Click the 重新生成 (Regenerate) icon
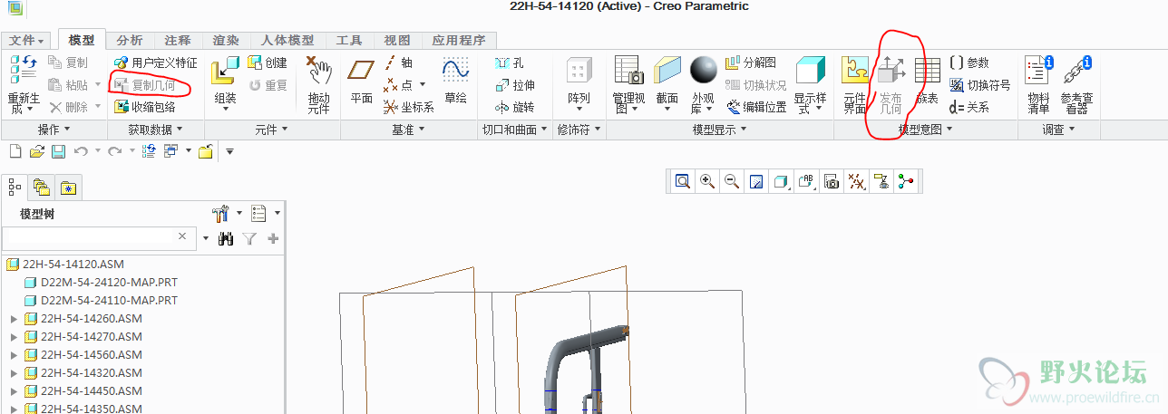The height and width of the screenshot is (414, 1168). (x=23, y=69)
